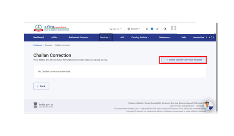Open the Authorised Partners menu
The height and width of the screenshot is (136, 234).
79,37
